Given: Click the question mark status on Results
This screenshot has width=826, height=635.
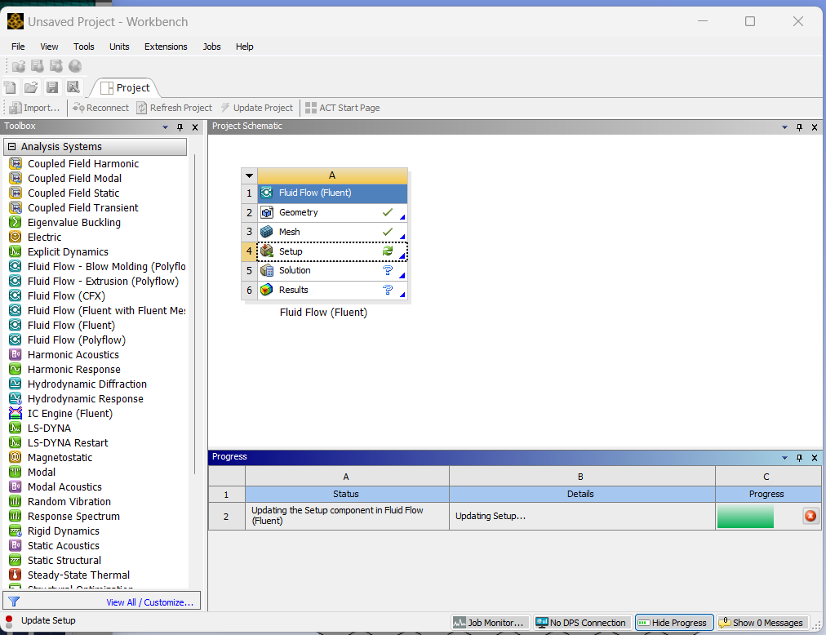Looking at the screenshot, I should click(388, 290).
